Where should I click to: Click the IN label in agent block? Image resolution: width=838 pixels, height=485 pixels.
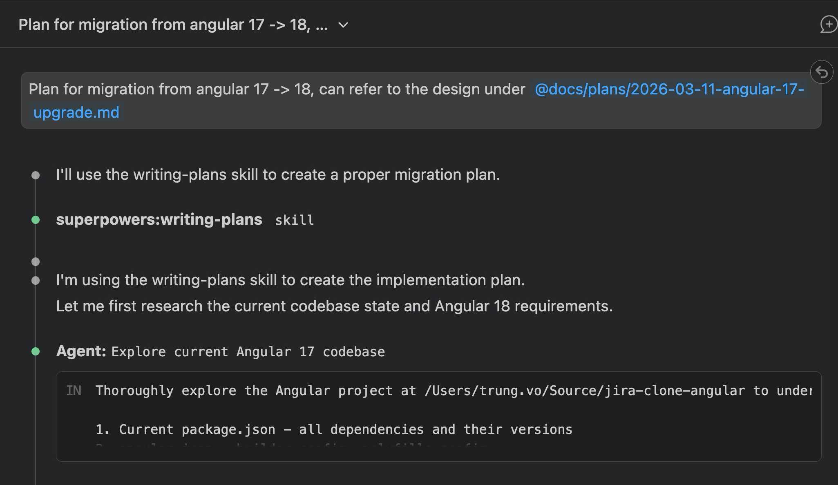74,391
